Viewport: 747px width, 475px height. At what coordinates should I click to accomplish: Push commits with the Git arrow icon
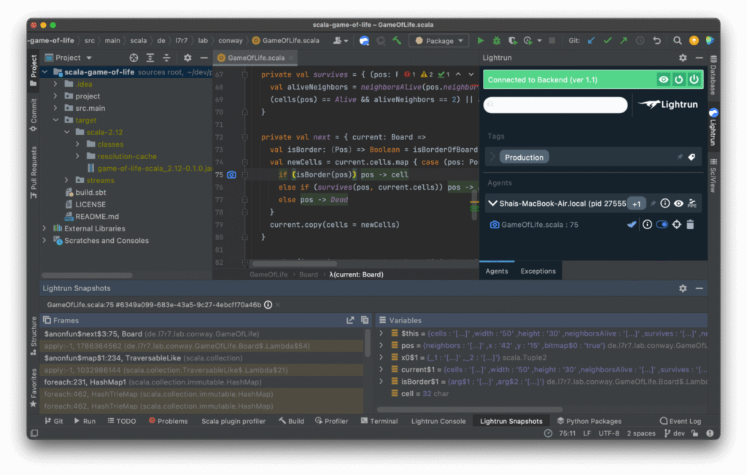(624, 40)
